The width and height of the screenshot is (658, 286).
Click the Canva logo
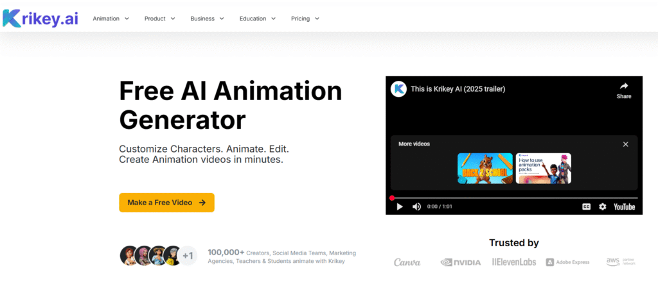[407, 262]
